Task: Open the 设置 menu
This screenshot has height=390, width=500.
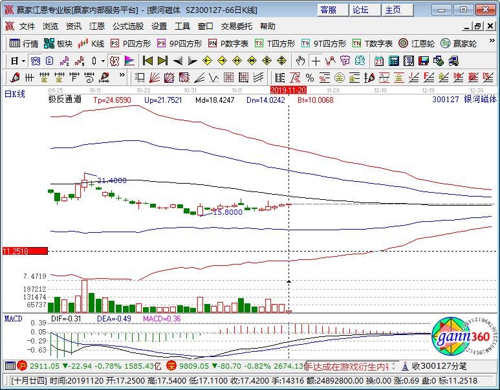Action: pyautogui.click(x=159, y=26)
